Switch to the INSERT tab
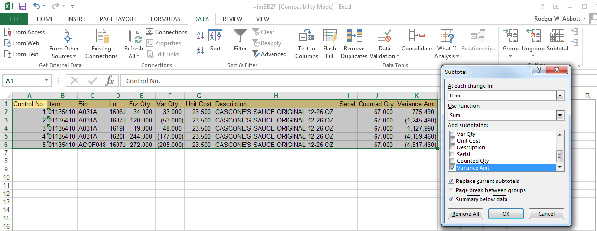This screenshot has height=231, width=597. [76, 19]
